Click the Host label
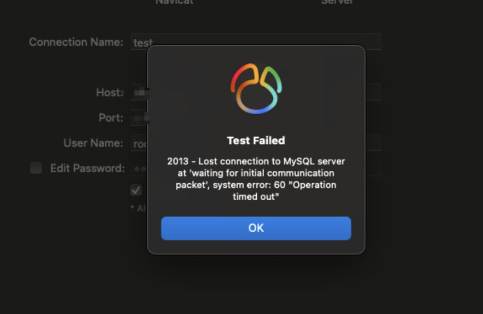 click(110, 93)
